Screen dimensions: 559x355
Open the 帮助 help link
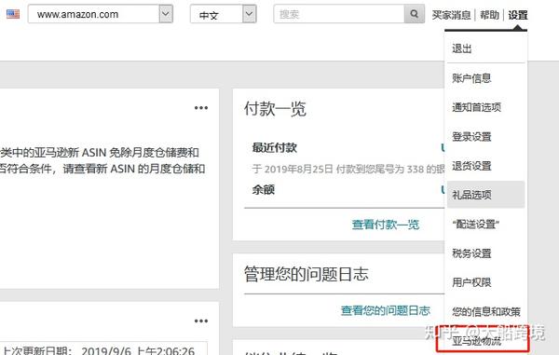click(489, 15)
